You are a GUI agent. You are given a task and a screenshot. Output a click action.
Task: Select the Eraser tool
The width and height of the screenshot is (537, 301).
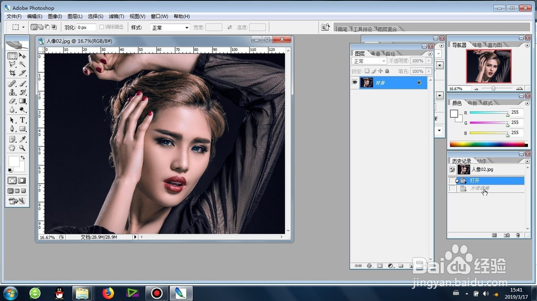coord(12,101)
